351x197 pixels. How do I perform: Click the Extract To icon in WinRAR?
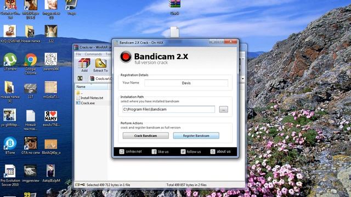[100, 65]
